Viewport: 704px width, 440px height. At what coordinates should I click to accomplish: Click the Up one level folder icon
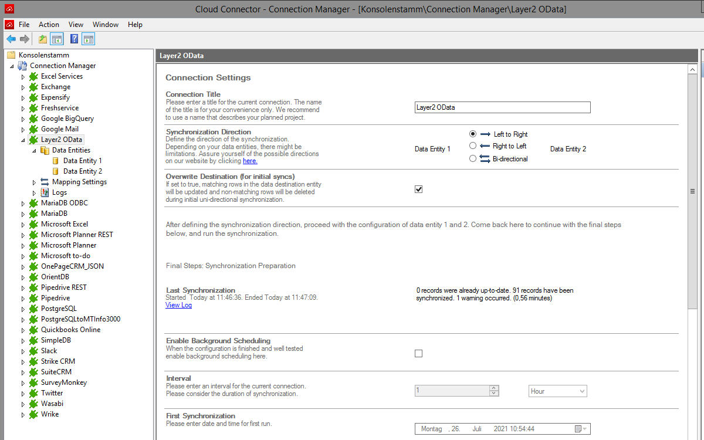(43, 39)
